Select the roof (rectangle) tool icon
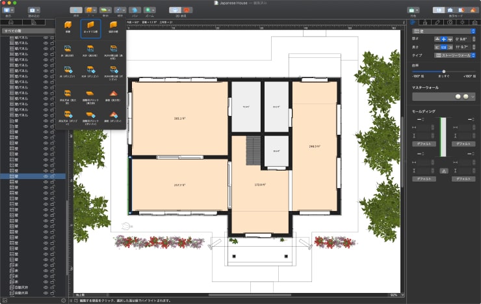This screenshot has height=304, width=481. (x=113, y=95)
